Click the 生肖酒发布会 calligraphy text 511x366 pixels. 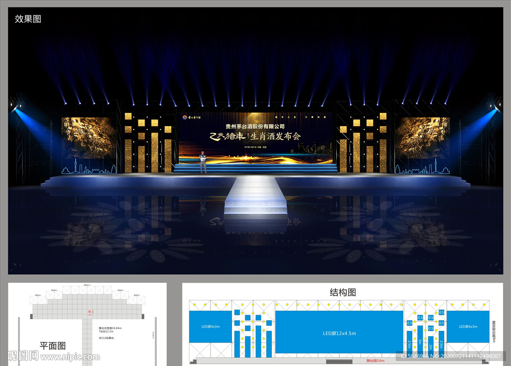click(275, 136)
